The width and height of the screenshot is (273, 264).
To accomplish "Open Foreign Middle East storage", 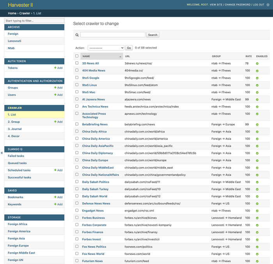I will tap(21, 253).
